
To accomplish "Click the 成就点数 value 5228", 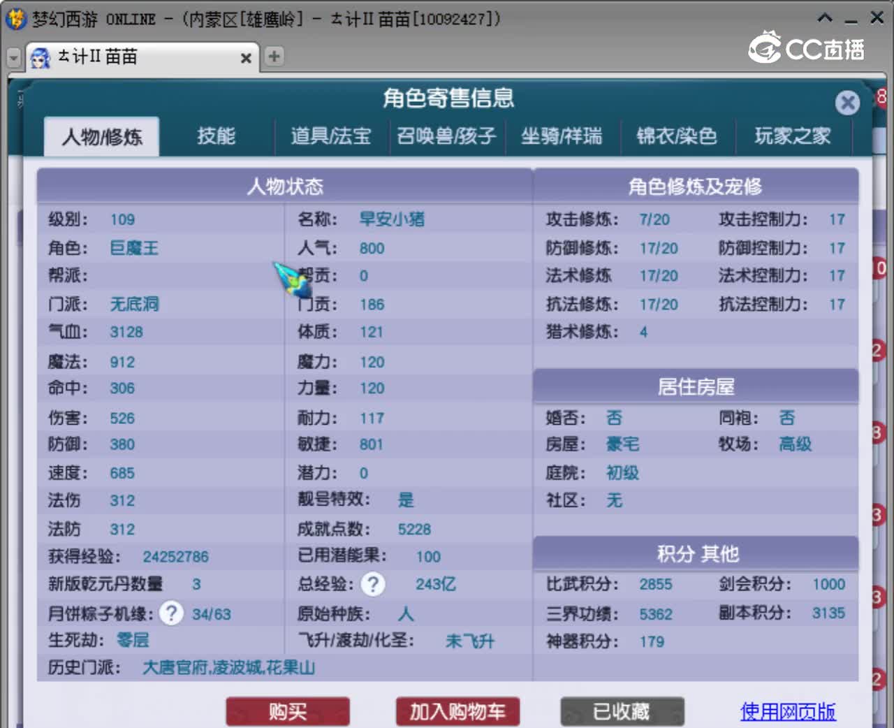I will [414, 530].
